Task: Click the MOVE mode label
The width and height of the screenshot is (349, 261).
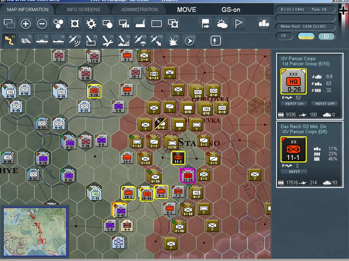Action: (186, 10)
